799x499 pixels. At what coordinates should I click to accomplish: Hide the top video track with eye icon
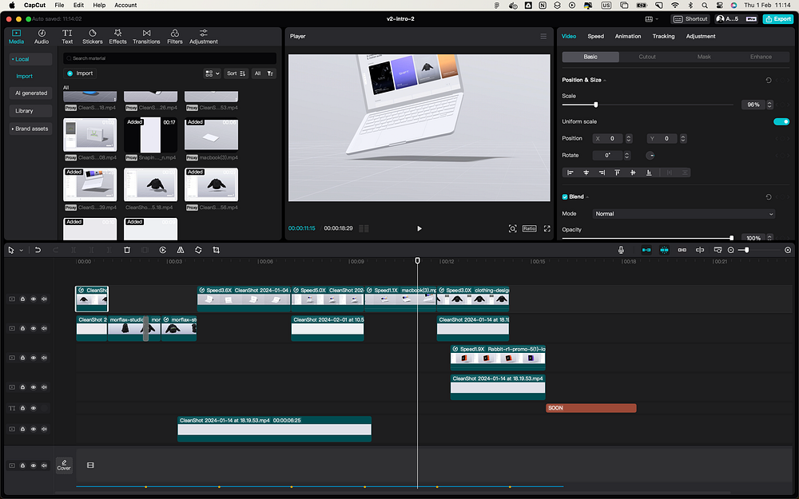click(x=34, y=299)
